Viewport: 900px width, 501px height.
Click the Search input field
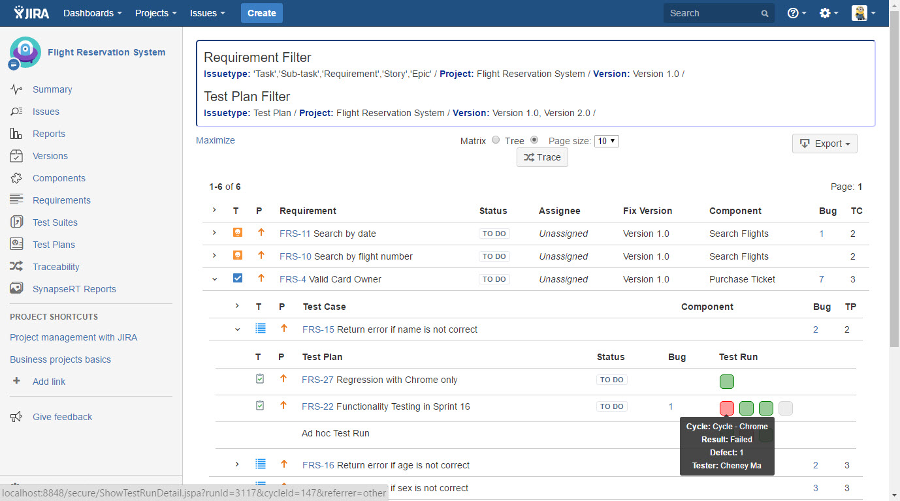[713, 13]
